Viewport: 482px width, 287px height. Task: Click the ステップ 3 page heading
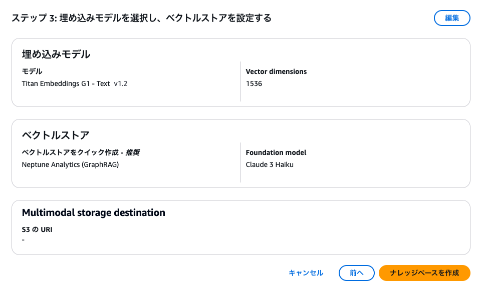click(141, 18)
